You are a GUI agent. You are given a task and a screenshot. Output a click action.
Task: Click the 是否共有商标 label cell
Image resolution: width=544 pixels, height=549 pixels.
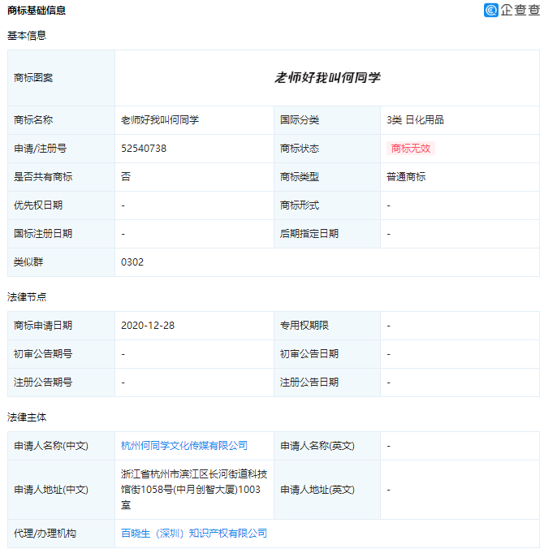[x=61, y=177]
